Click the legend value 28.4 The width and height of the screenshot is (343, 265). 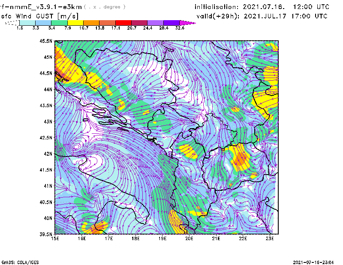click(164, 28)
